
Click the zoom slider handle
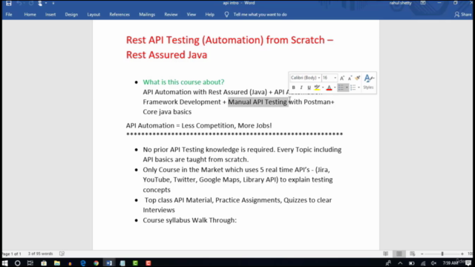tap(442, 254)
